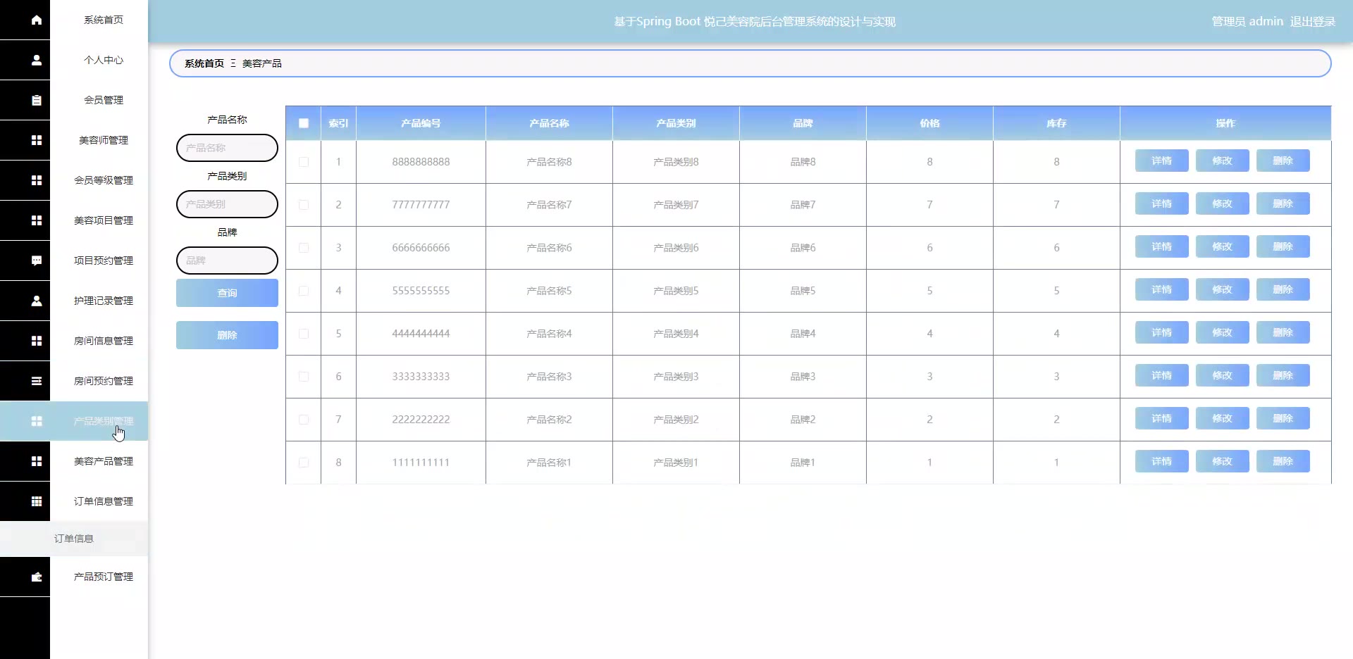1353x659 pixels.
Task: Click cell 产品名称8 in the table
Action: 549,162
